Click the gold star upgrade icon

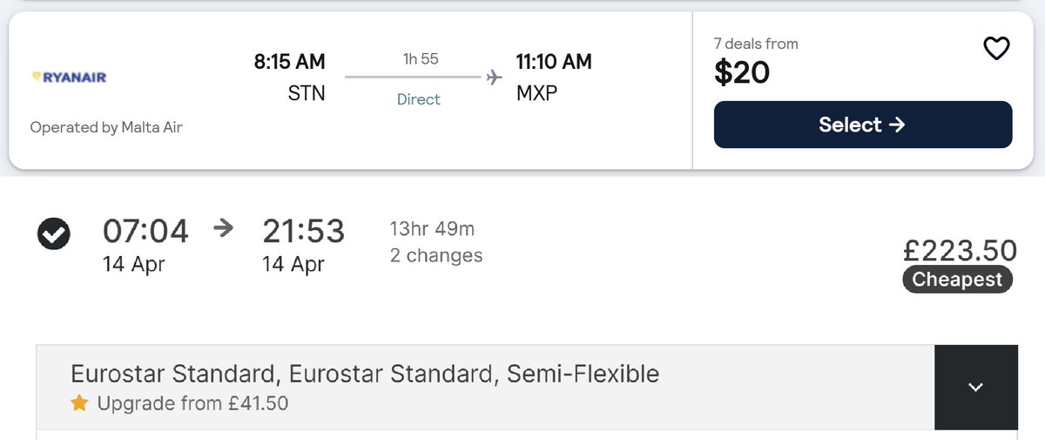point(79,403)
